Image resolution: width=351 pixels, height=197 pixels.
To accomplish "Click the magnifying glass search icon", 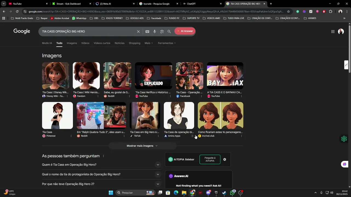I will [x=169, y=31].
